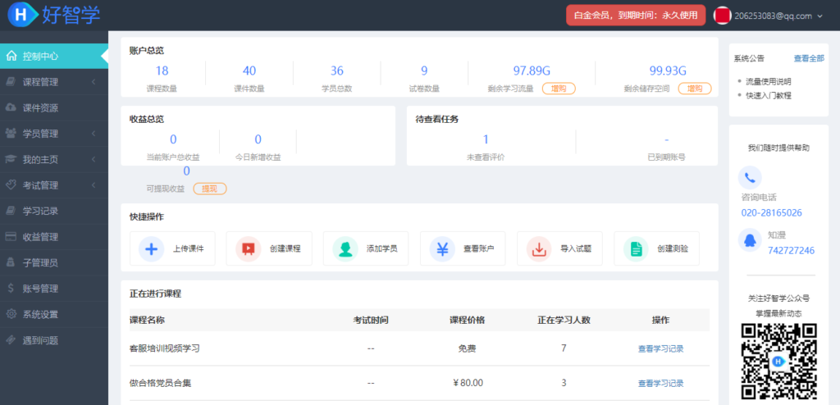Click 查看学习记录 for 客服培训视频学习
This screenshot has width=840, height=405.
tap(660, 348)
